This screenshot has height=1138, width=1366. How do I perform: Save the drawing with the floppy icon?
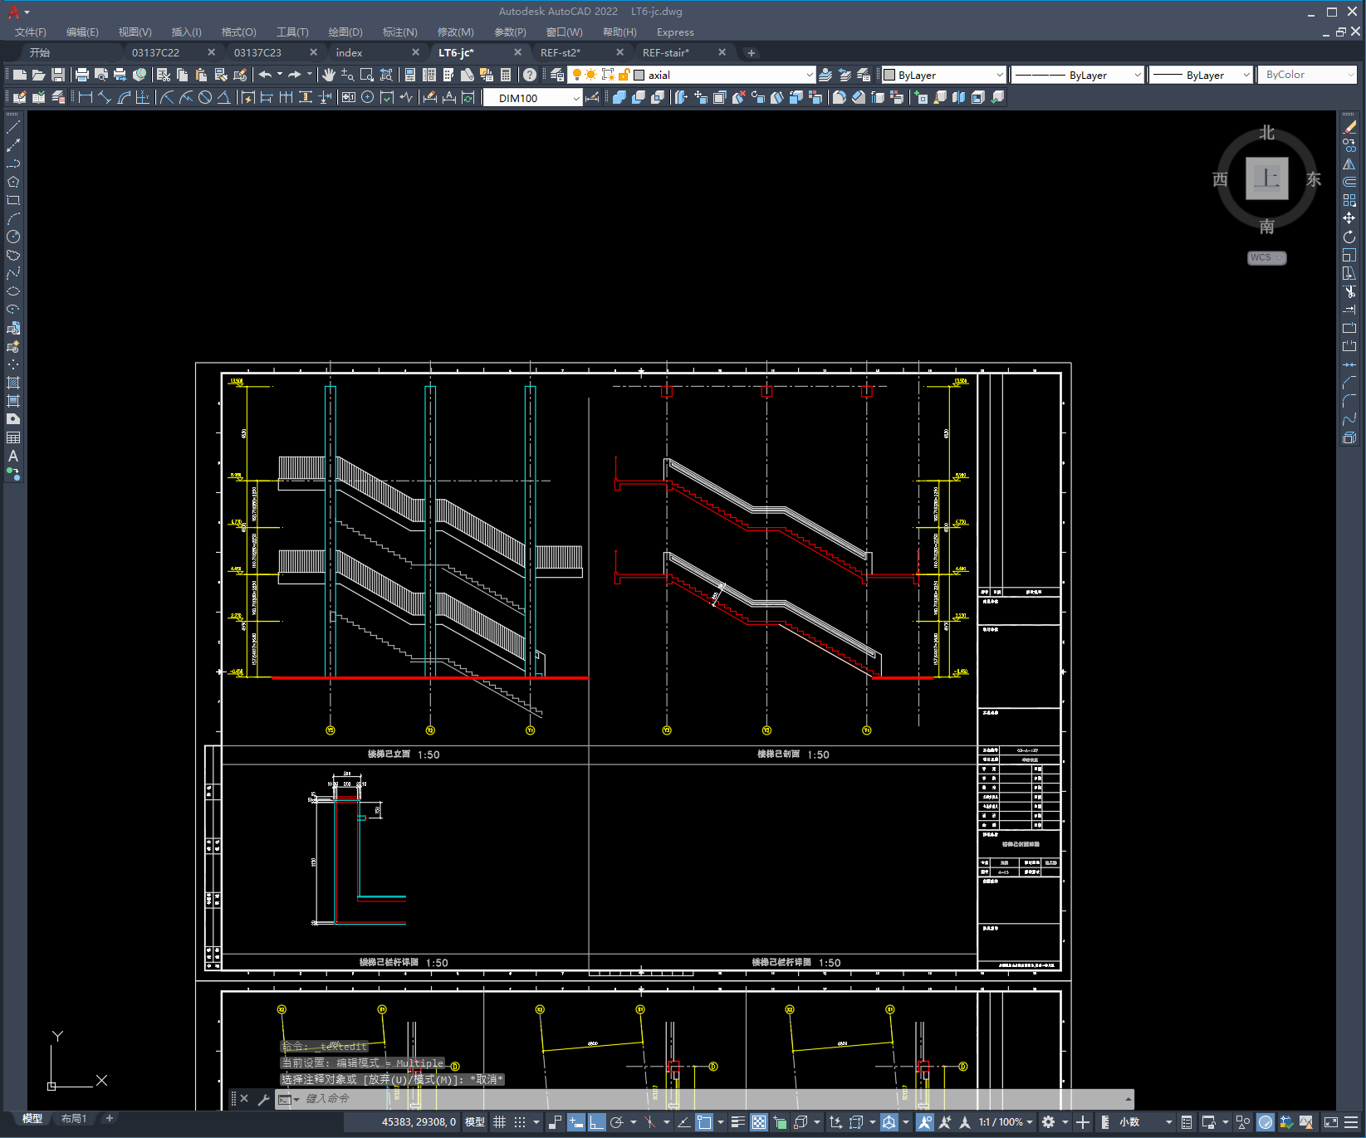58,75
